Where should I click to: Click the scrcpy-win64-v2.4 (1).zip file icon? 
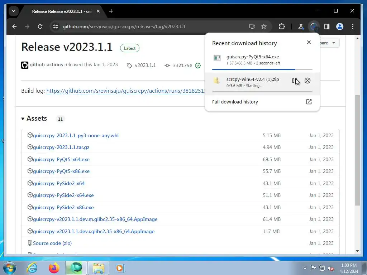click(x=217, y=81)
